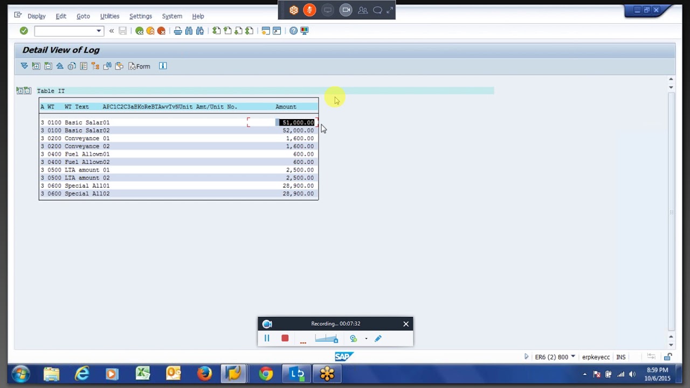Open the Customize Local Layout icon
The width and height of the screenshot is (690, 388).
coord(305,31)
